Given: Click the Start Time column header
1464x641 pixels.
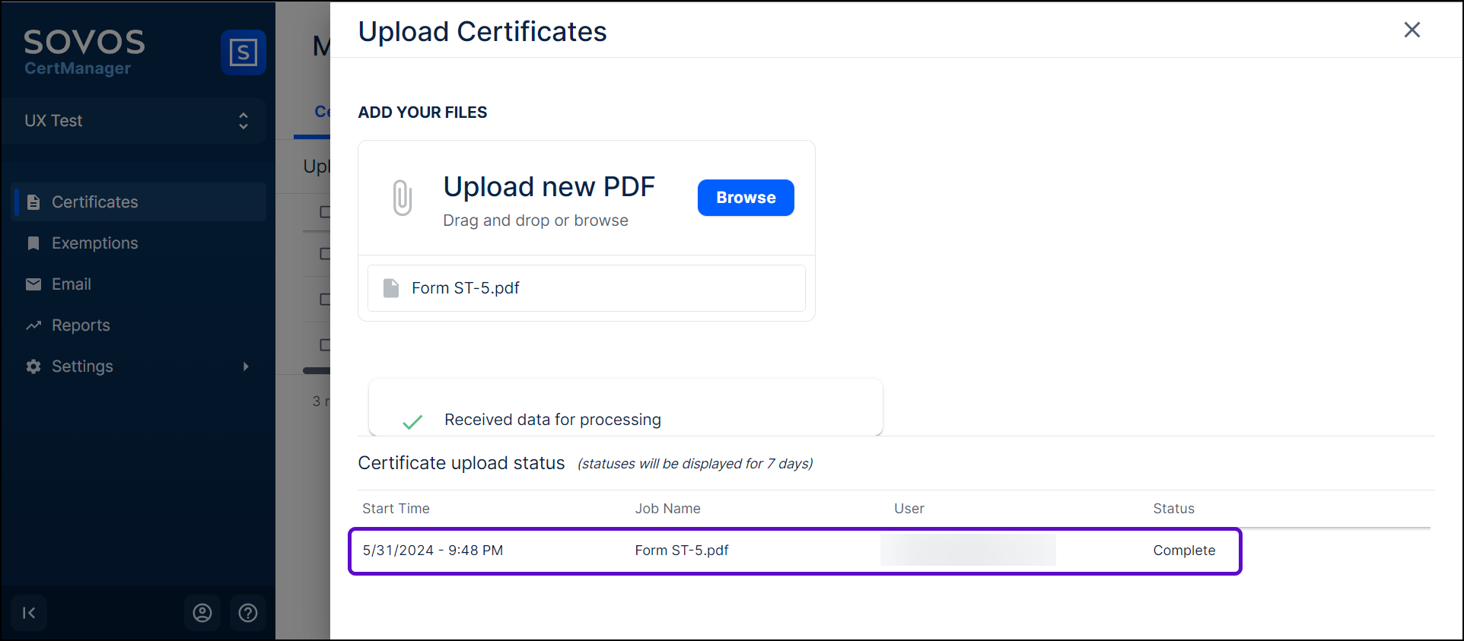Looking at the screenshot, I should 396,509.
